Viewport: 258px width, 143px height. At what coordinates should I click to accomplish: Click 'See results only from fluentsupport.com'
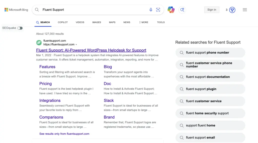64,134
